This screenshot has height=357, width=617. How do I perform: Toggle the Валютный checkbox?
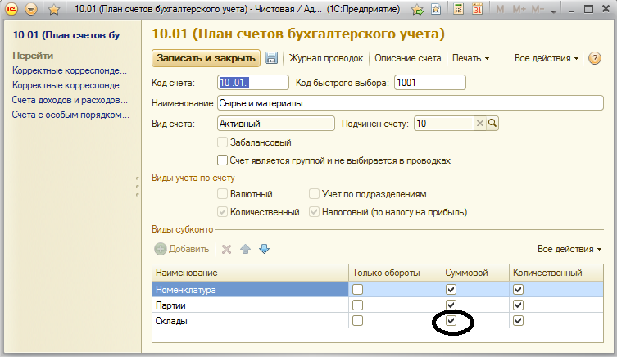point(222,194)
